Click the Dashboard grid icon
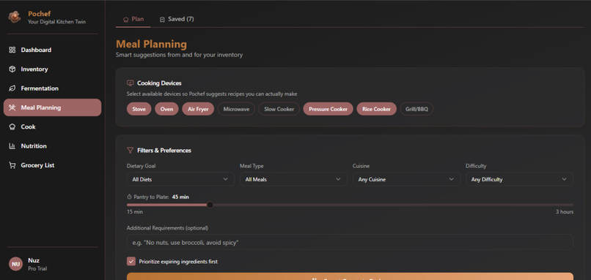This screenshot has width=591, height=280. click(x=12, y=50)
